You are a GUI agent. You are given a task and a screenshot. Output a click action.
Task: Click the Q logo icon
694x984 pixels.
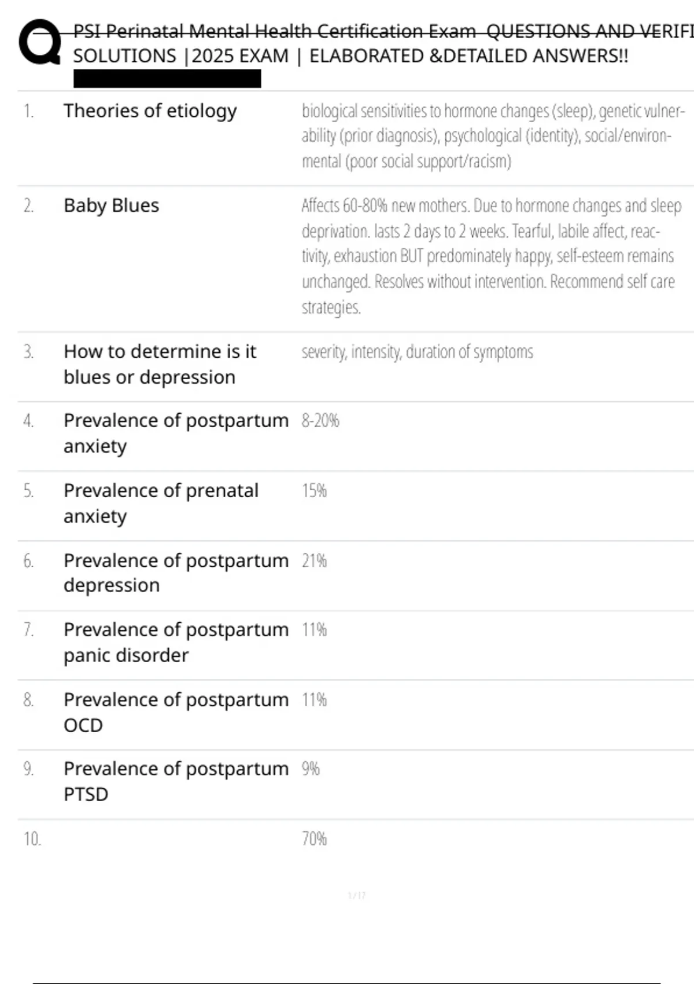pos(40,42)
